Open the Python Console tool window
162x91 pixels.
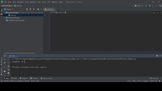coord(47,78)
